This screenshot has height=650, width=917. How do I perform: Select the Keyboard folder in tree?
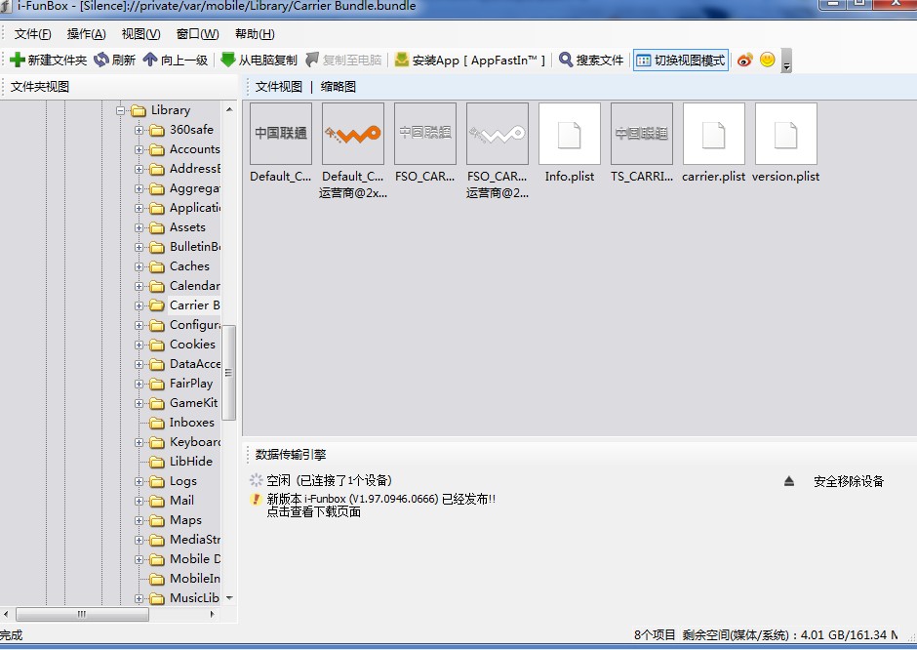point(195,442)
